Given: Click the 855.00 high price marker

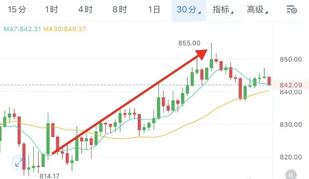Looking at the screenshot, I should 189,43.
